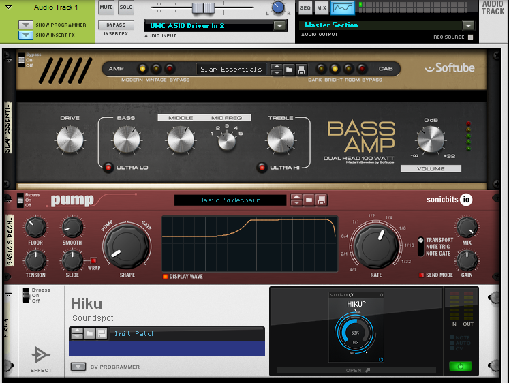Click the Middle knob
This screenshot has height=383, width=509.
click(x=181, y=140)
